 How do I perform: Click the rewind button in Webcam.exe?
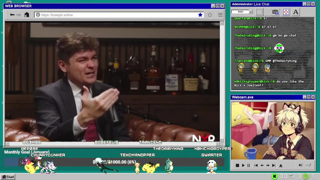pos(262,165)
